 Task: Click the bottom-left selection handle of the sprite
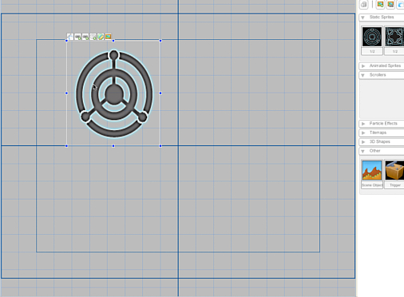point(66,146)
